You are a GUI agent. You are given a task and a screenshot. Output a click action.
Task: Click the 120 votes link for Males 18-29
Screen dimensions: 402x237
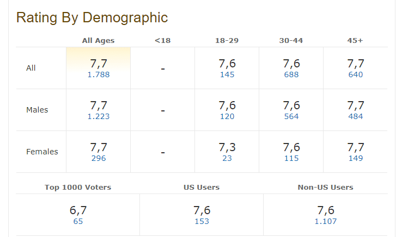[x=227, y=116]
